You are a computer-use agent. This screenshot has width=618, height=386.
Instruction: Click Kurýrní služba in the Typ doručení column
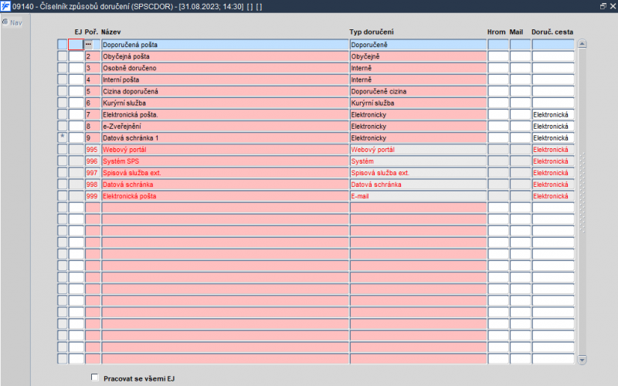point(418,103)
